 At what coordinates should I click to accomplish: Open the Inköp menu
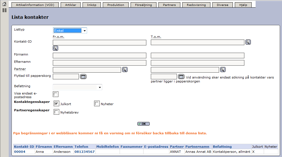92,5
